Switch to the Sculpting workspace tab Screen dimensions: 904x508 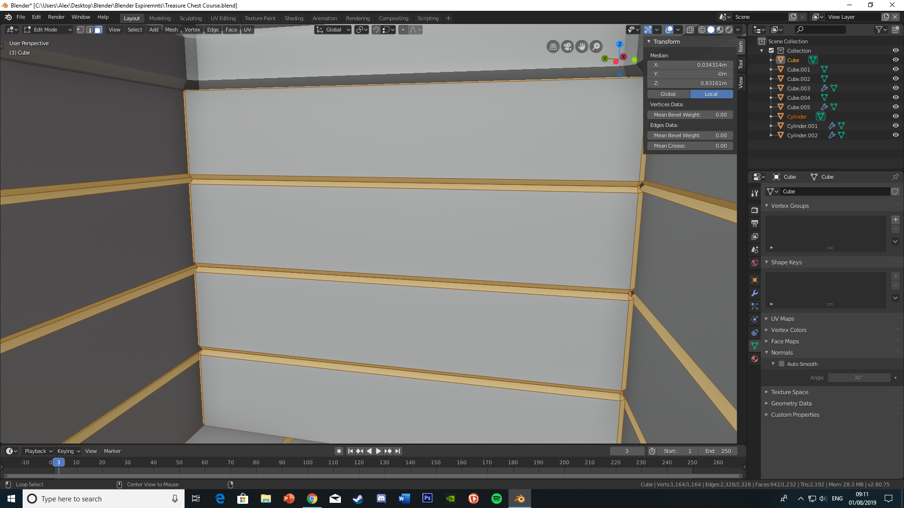(x=190, y=18)
